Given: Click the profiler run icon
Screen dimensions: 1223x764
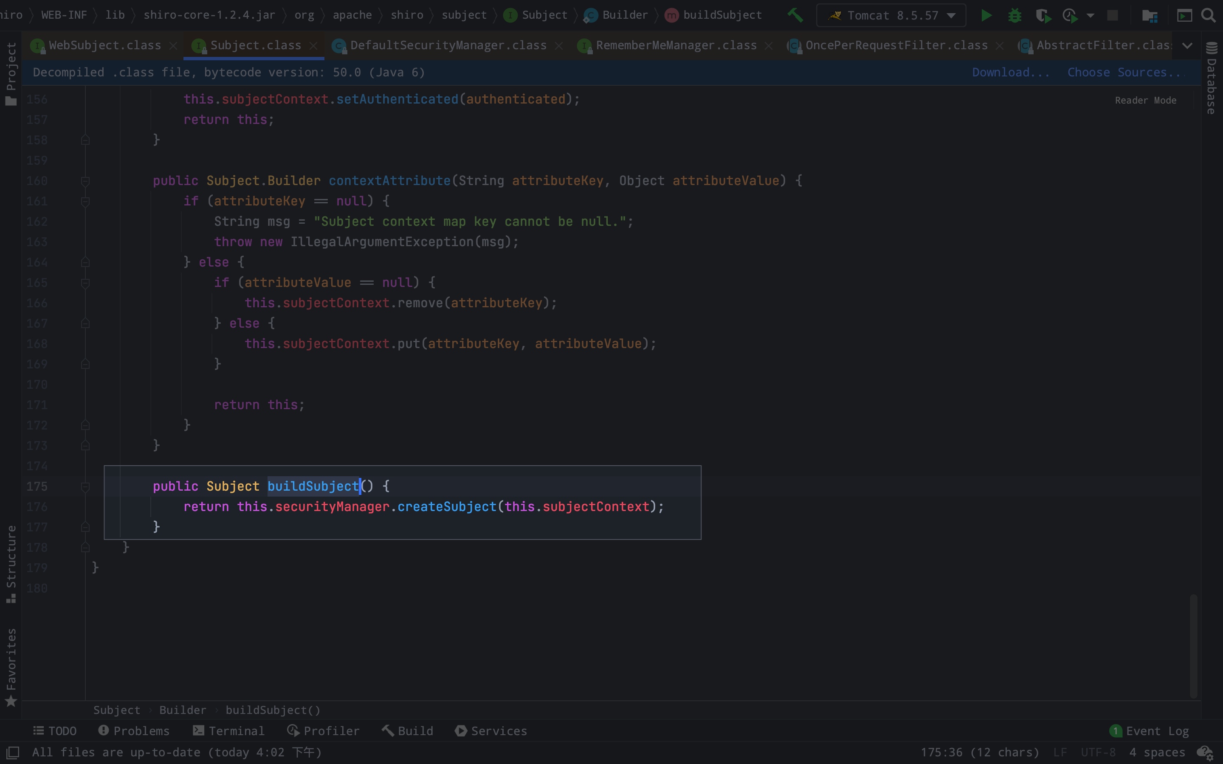Looking at the screenshot, I should 1071,16.
